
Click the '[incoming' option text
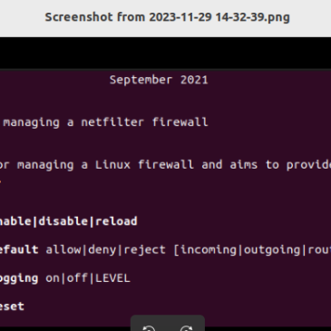[205, 250]
